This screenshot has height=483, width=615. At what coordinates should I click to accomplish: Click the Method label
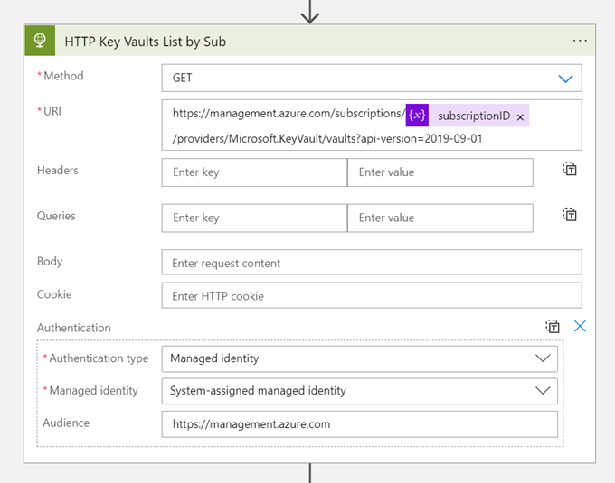(63, 76)
